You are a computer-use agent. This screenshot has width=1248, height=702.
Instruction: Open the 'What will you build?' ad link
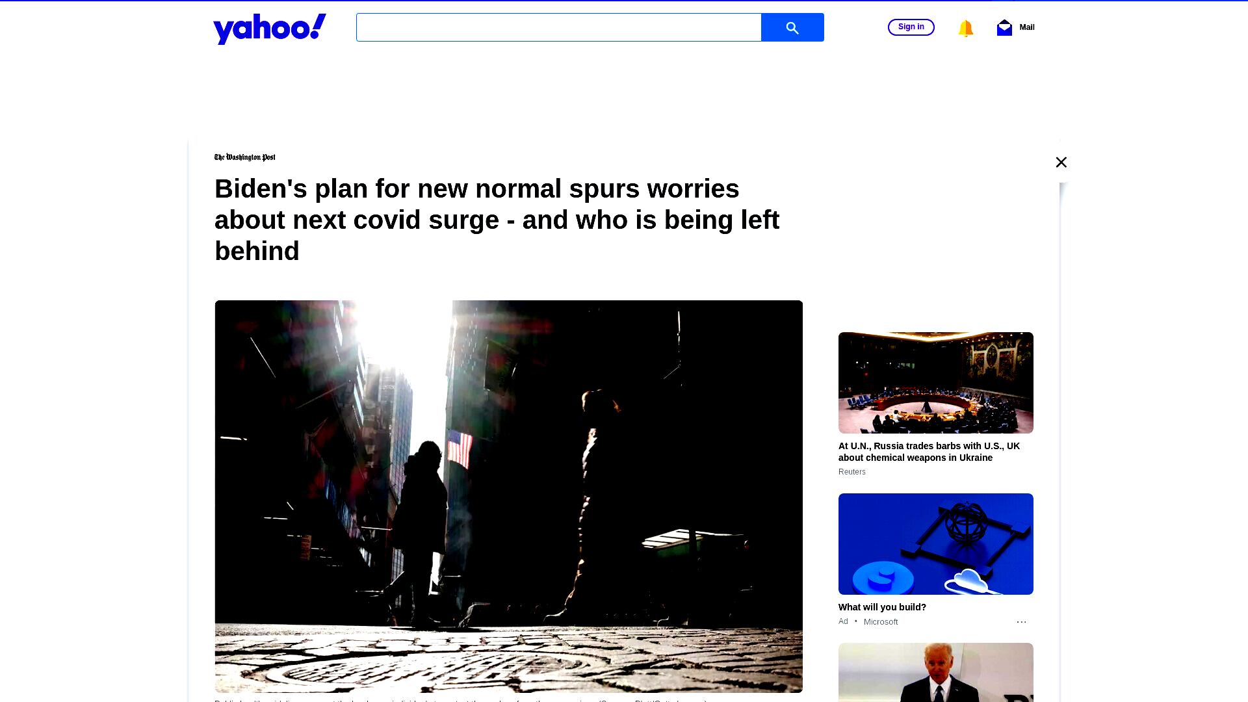pyautogui.click(x=882, y=607)
